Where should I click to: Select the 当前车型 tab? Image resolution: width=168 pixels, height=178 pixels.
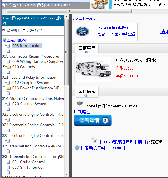(x=87, y=49)
